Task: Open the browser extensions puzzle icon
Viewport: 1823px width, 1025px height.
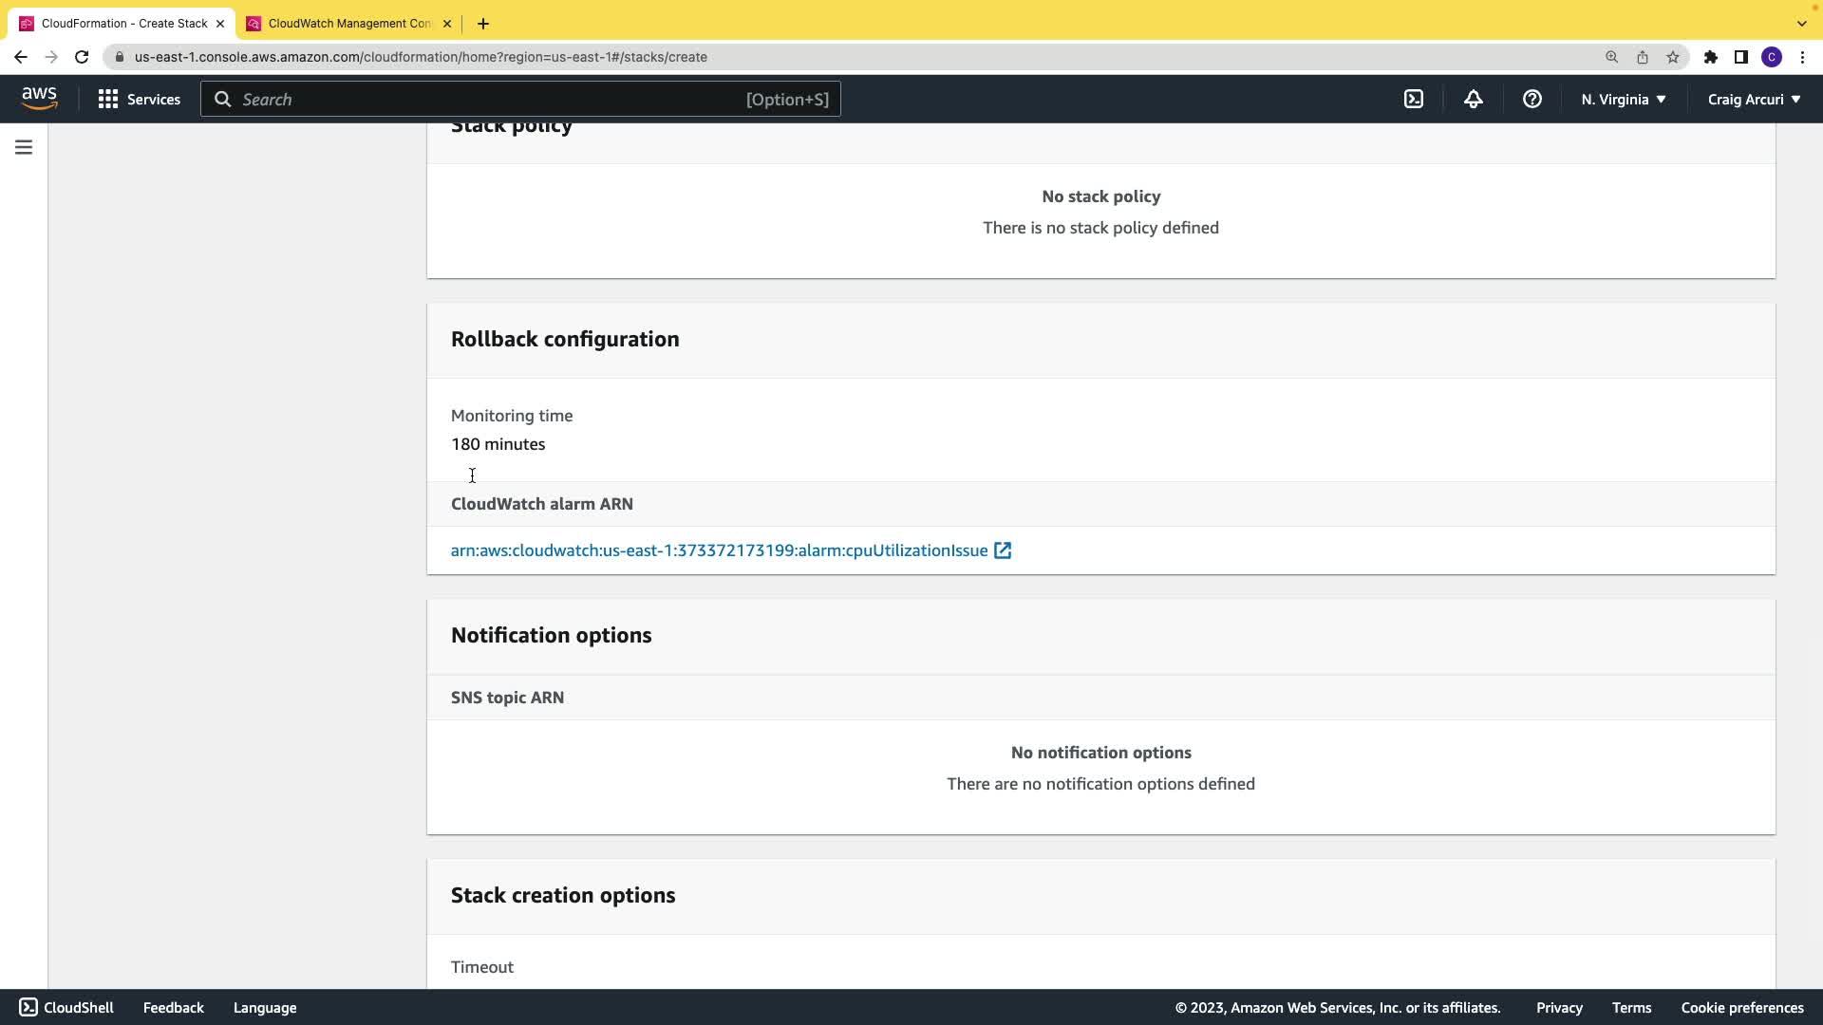Action: click(1710, 57)
